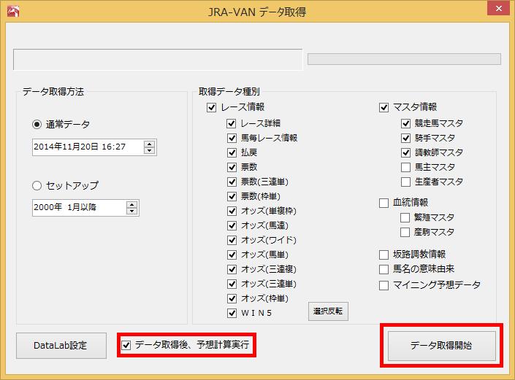Uncheck the 調教師マスタ checkbox
515x380 pixels.
(405, 152)
